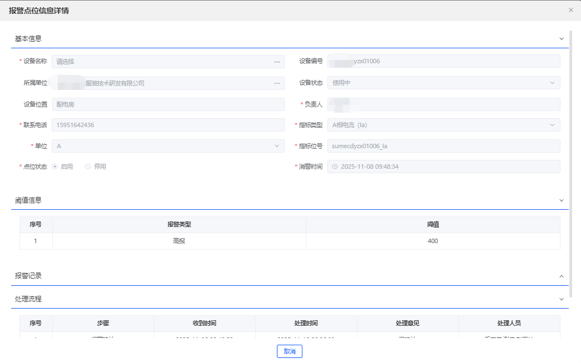Open the 指标类型 dropdown showing A相电流
The height and width of the screenshot is (363, 581).
coord(552,124)
